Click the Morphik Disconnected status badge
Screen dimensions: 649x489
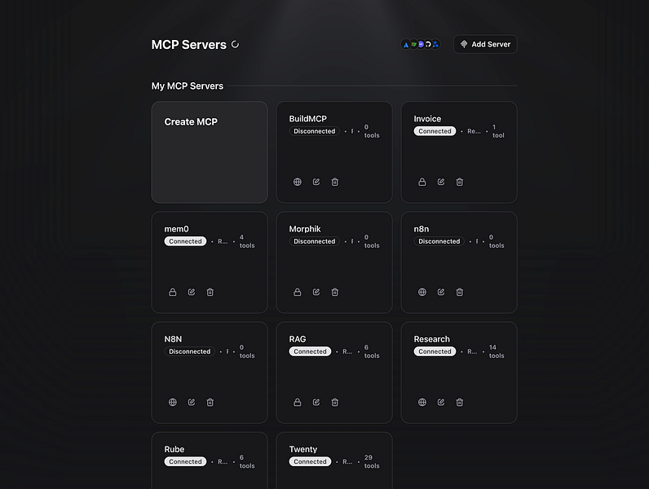pos(315,241)
